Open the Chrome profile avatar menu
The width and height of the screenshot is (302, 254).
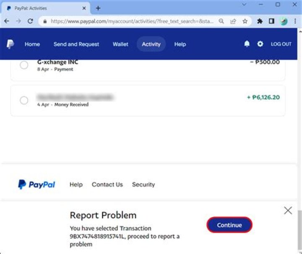pyautogui.click(x=284, y=21)
